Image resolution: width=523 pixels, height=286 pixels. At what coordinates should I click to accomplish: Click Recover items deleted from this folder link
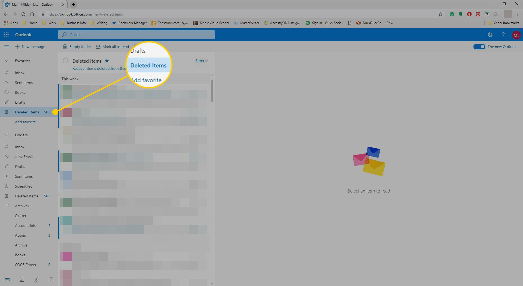(x=99, y=68)
